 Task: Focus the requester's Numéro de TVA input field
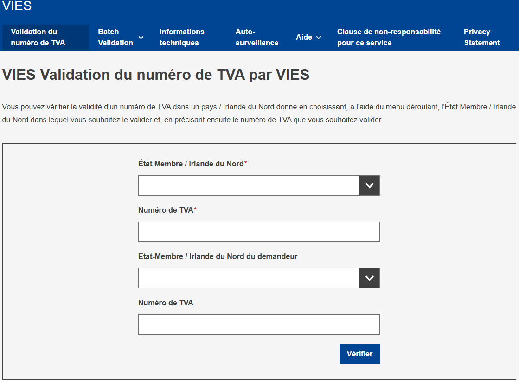point(259,324)
